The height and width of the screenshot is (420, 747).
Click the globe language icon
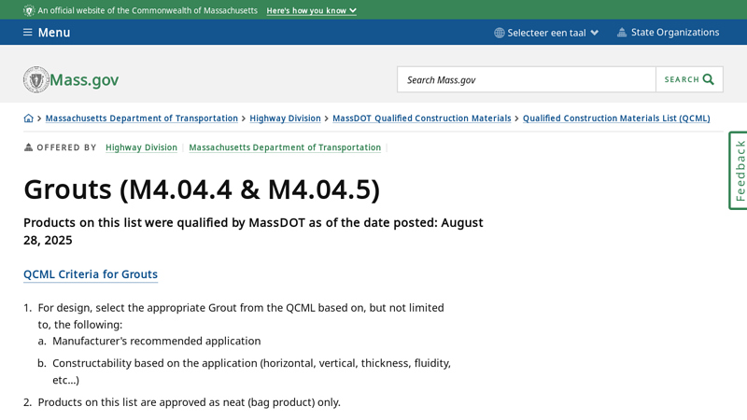pos(500,33)
